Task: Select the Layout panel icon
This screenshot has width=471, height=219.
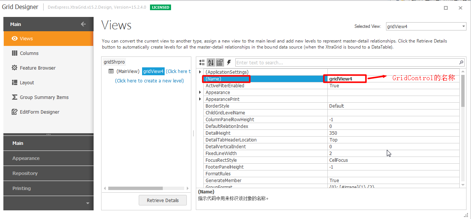Action: 14,82
